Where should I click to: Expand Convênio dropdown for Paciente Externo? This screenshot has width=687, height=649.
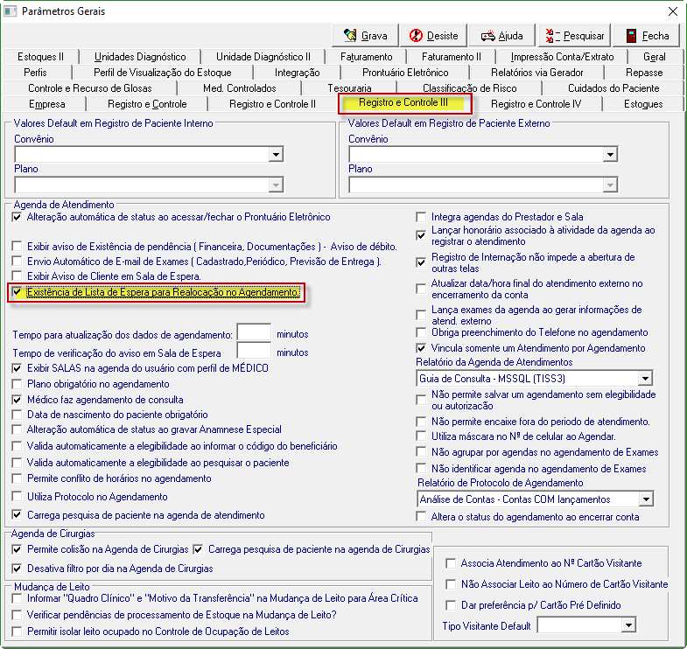point(610,154)
